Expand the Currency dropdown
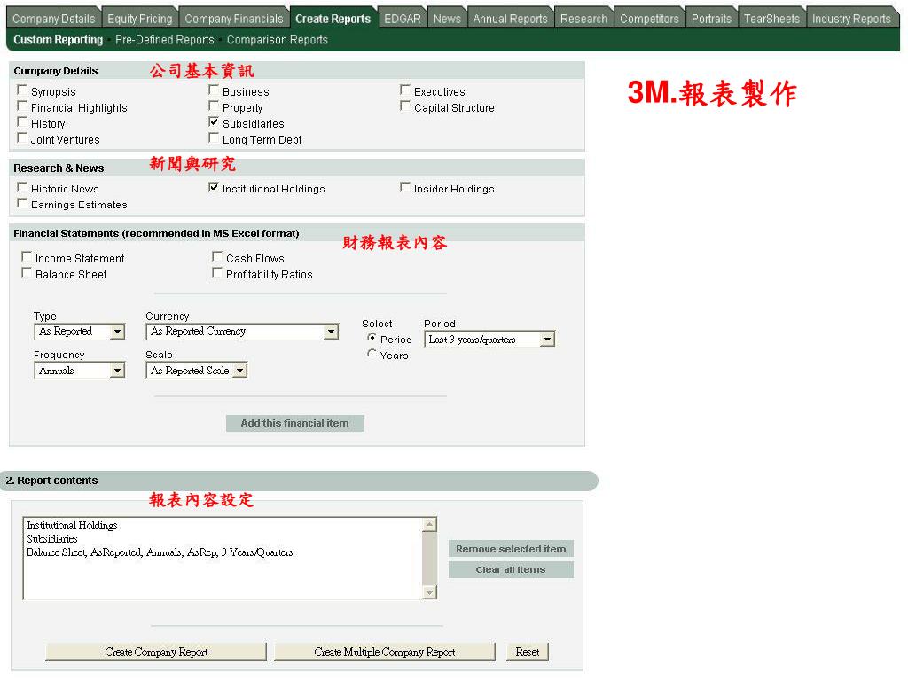This screenshot has height=681, width=908. (242, 332)
